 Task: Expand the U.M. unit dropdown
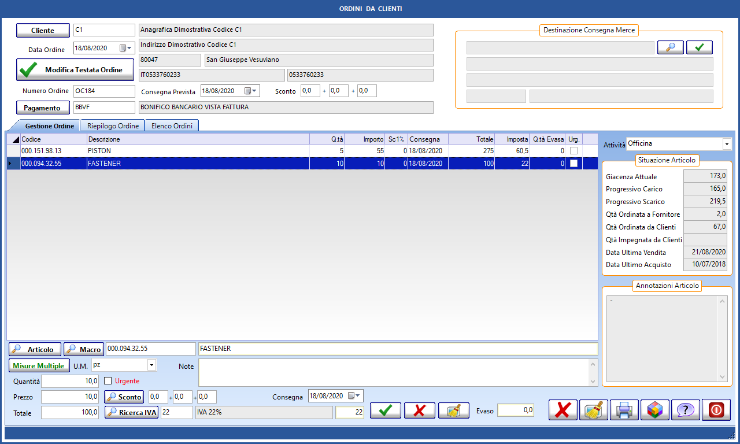click(x=151, y=365)
